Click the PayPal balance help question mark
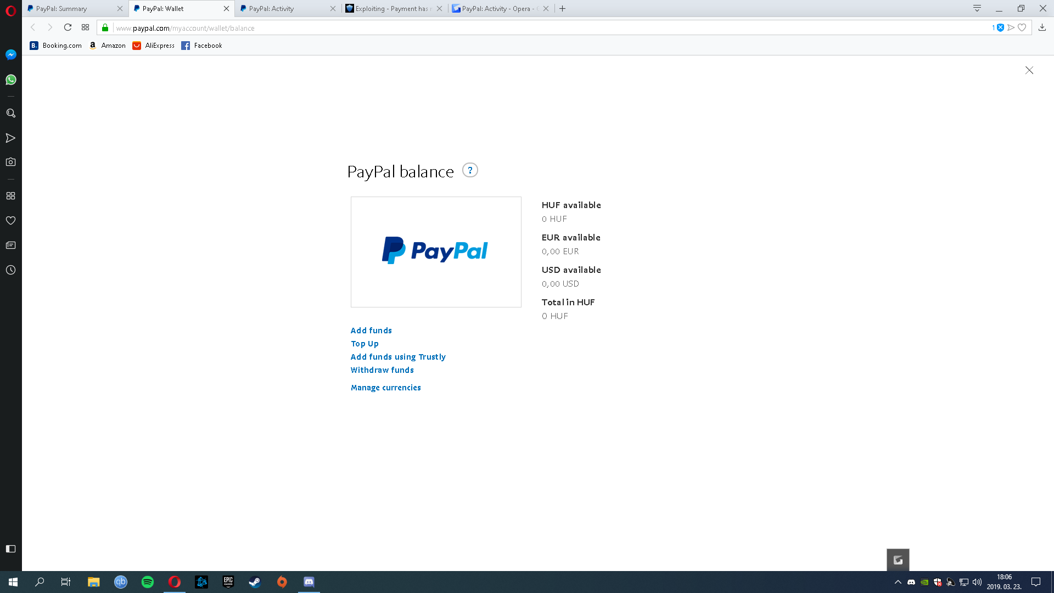Viewport: 1054px width, 593px height. tap(470, 170)
